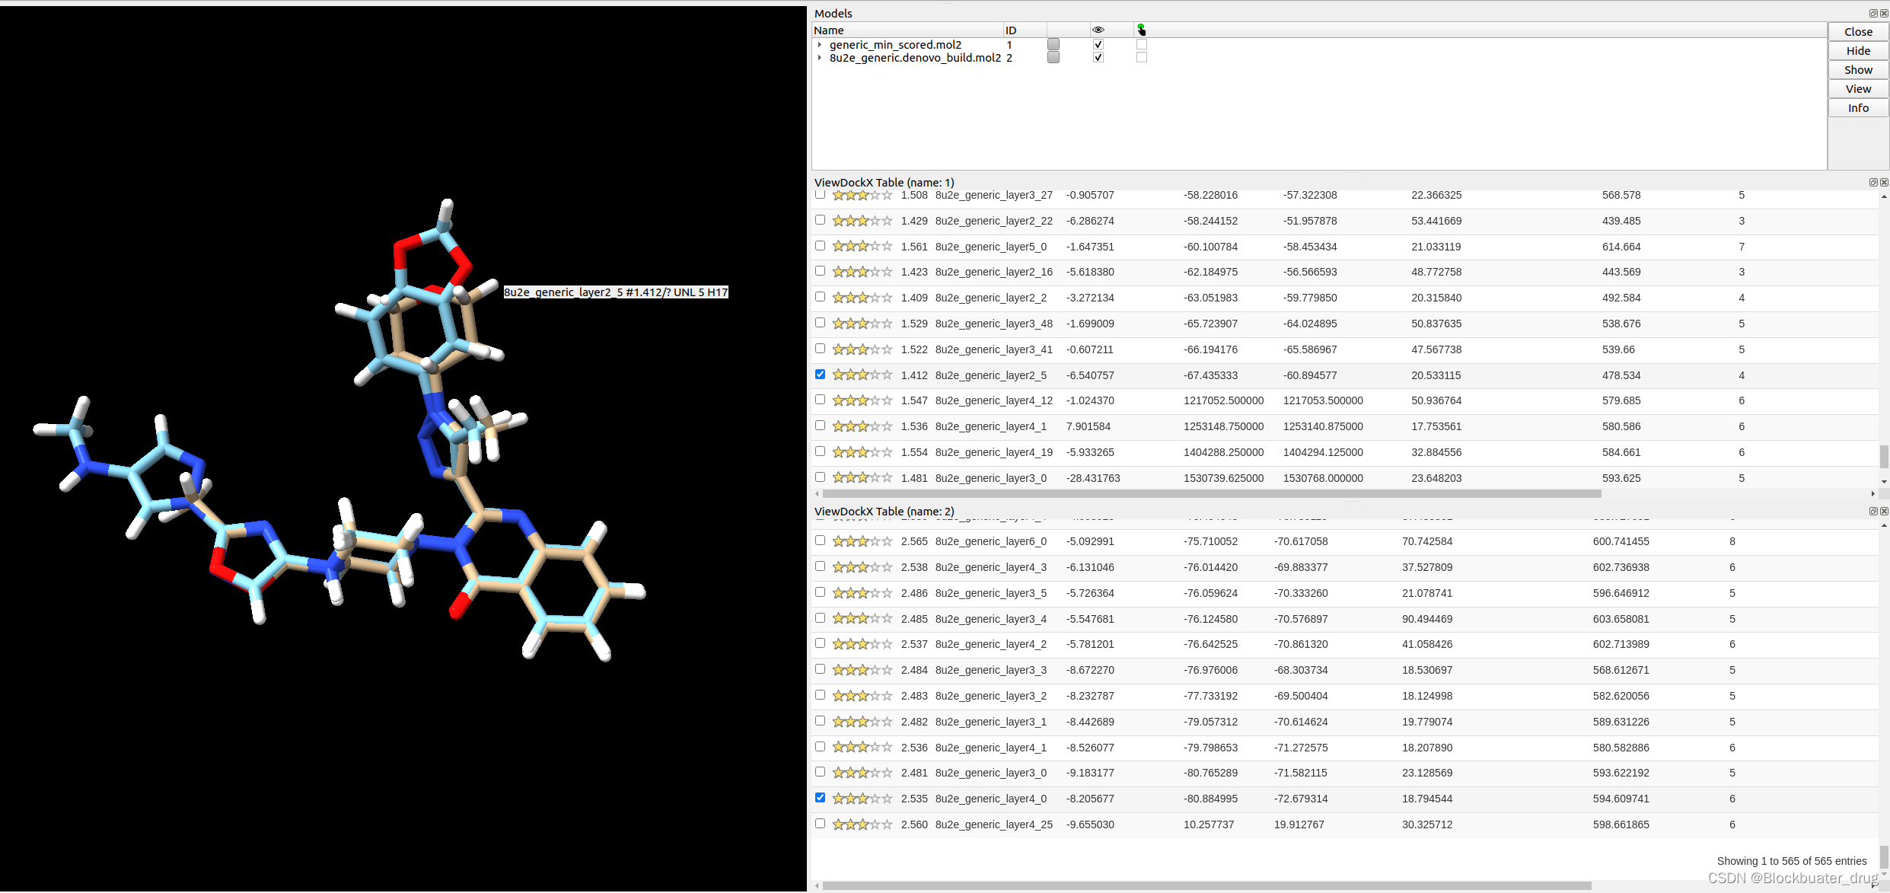This screenshot has width=1890, height=893.
Task: Select 8u2e_generic_layer3_48 row in table 1
Action: 993,324
